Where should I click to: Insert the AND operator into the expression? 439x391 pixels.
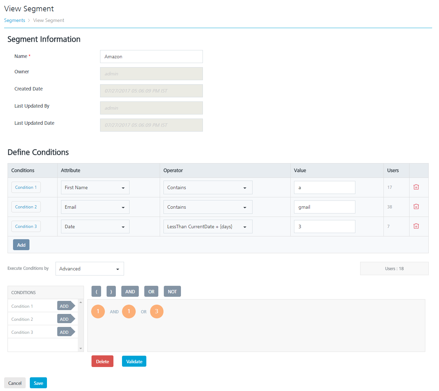130,291
